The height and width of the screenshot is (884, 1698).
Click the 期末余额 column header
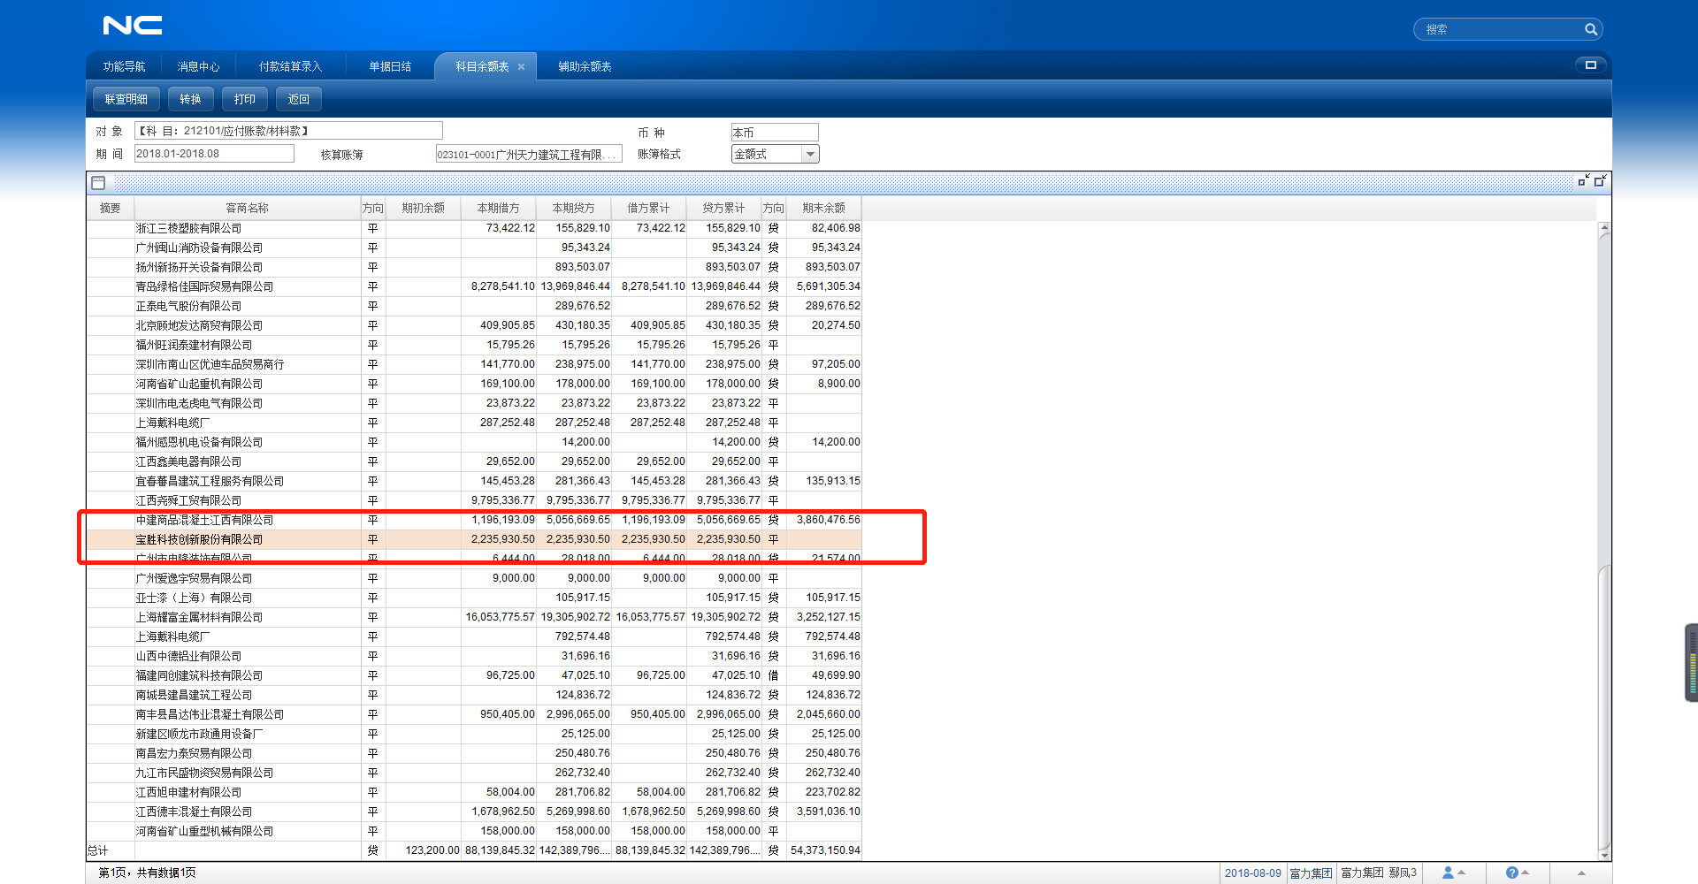tap(823, 209)
